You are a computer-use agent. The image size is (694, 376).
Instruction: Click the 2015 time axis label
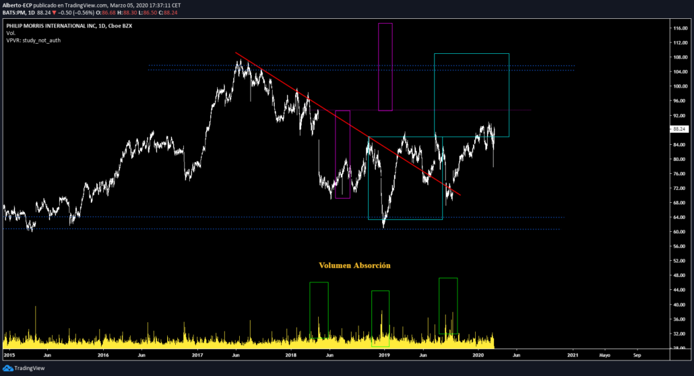pos(9,355)
